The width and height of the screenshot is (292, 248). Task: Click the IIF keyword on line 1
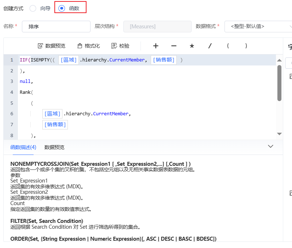(24, 60)
